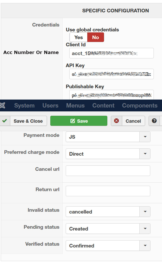
Task: Click into the Return url field
Action: pos(108,191)
